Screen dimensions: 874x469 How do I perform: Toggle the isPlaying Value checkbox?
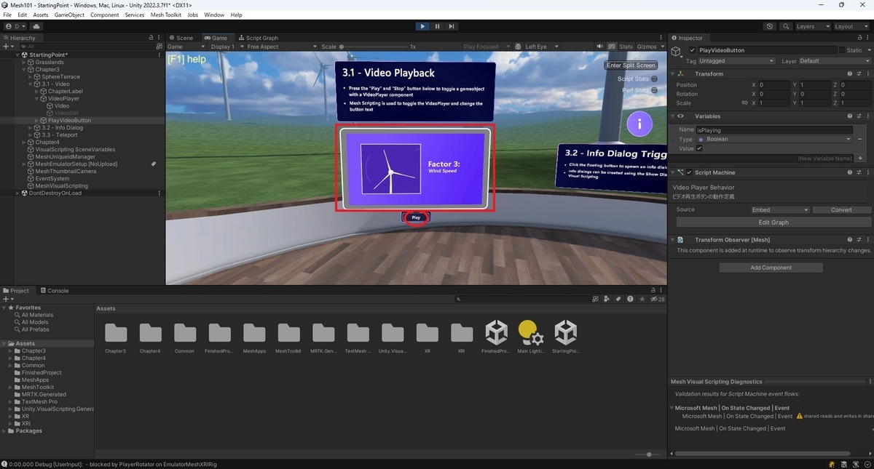coord(699,148)
